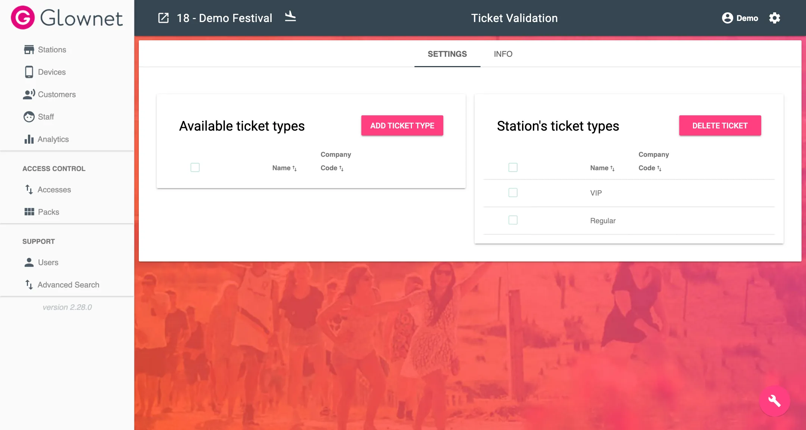This screenshot has height=430, width=806.
Task: Check the Regular ticket row
Action: pos(513,220)
